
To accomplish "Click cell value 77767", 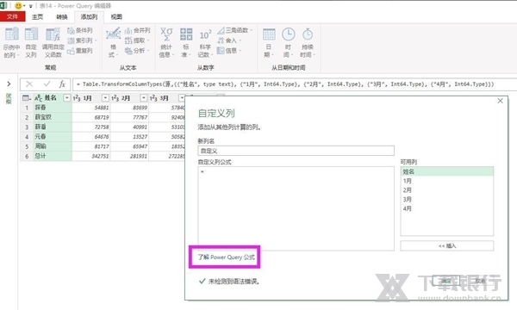I will click(130, 117).
